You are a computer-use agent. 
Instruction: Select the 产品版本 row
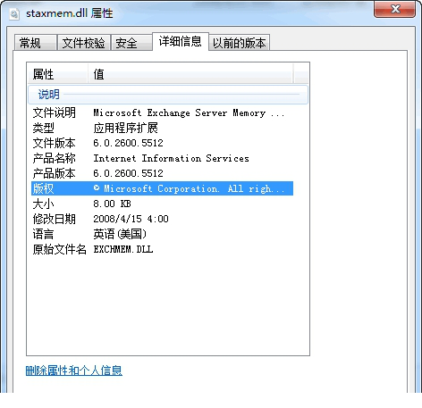click(x=162, y=173)
